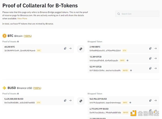Click the BEP20 tag on 4,772,092,999 BUSD row
The width and height of the screenshot is (162, 119).
coord(126,112)
